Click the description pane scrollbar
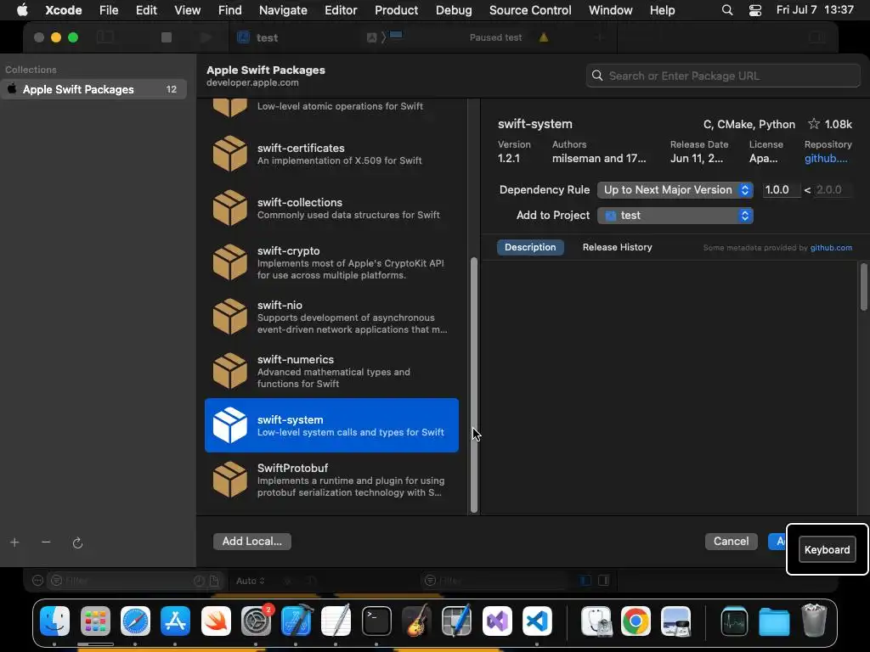 click(x=863, y=287)
